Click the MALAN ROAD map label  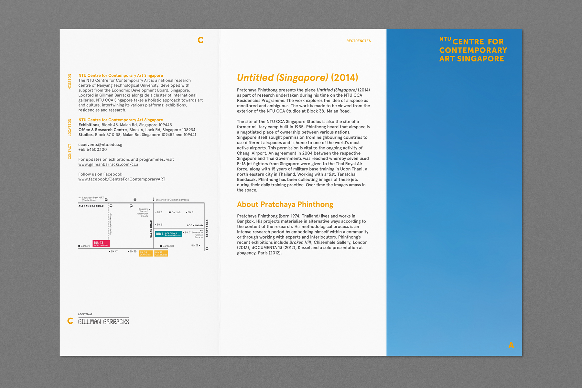tap(151, 229)
